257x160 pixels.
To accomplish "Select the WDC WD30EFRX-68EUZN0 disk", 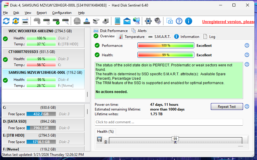I will click(44, 38).
